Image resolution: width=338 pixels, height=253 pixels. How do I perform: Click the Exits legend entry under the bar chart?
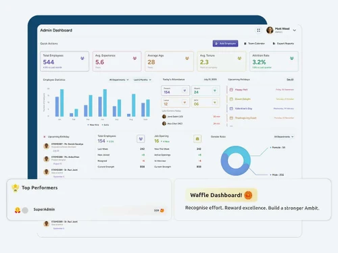point(105,125)
